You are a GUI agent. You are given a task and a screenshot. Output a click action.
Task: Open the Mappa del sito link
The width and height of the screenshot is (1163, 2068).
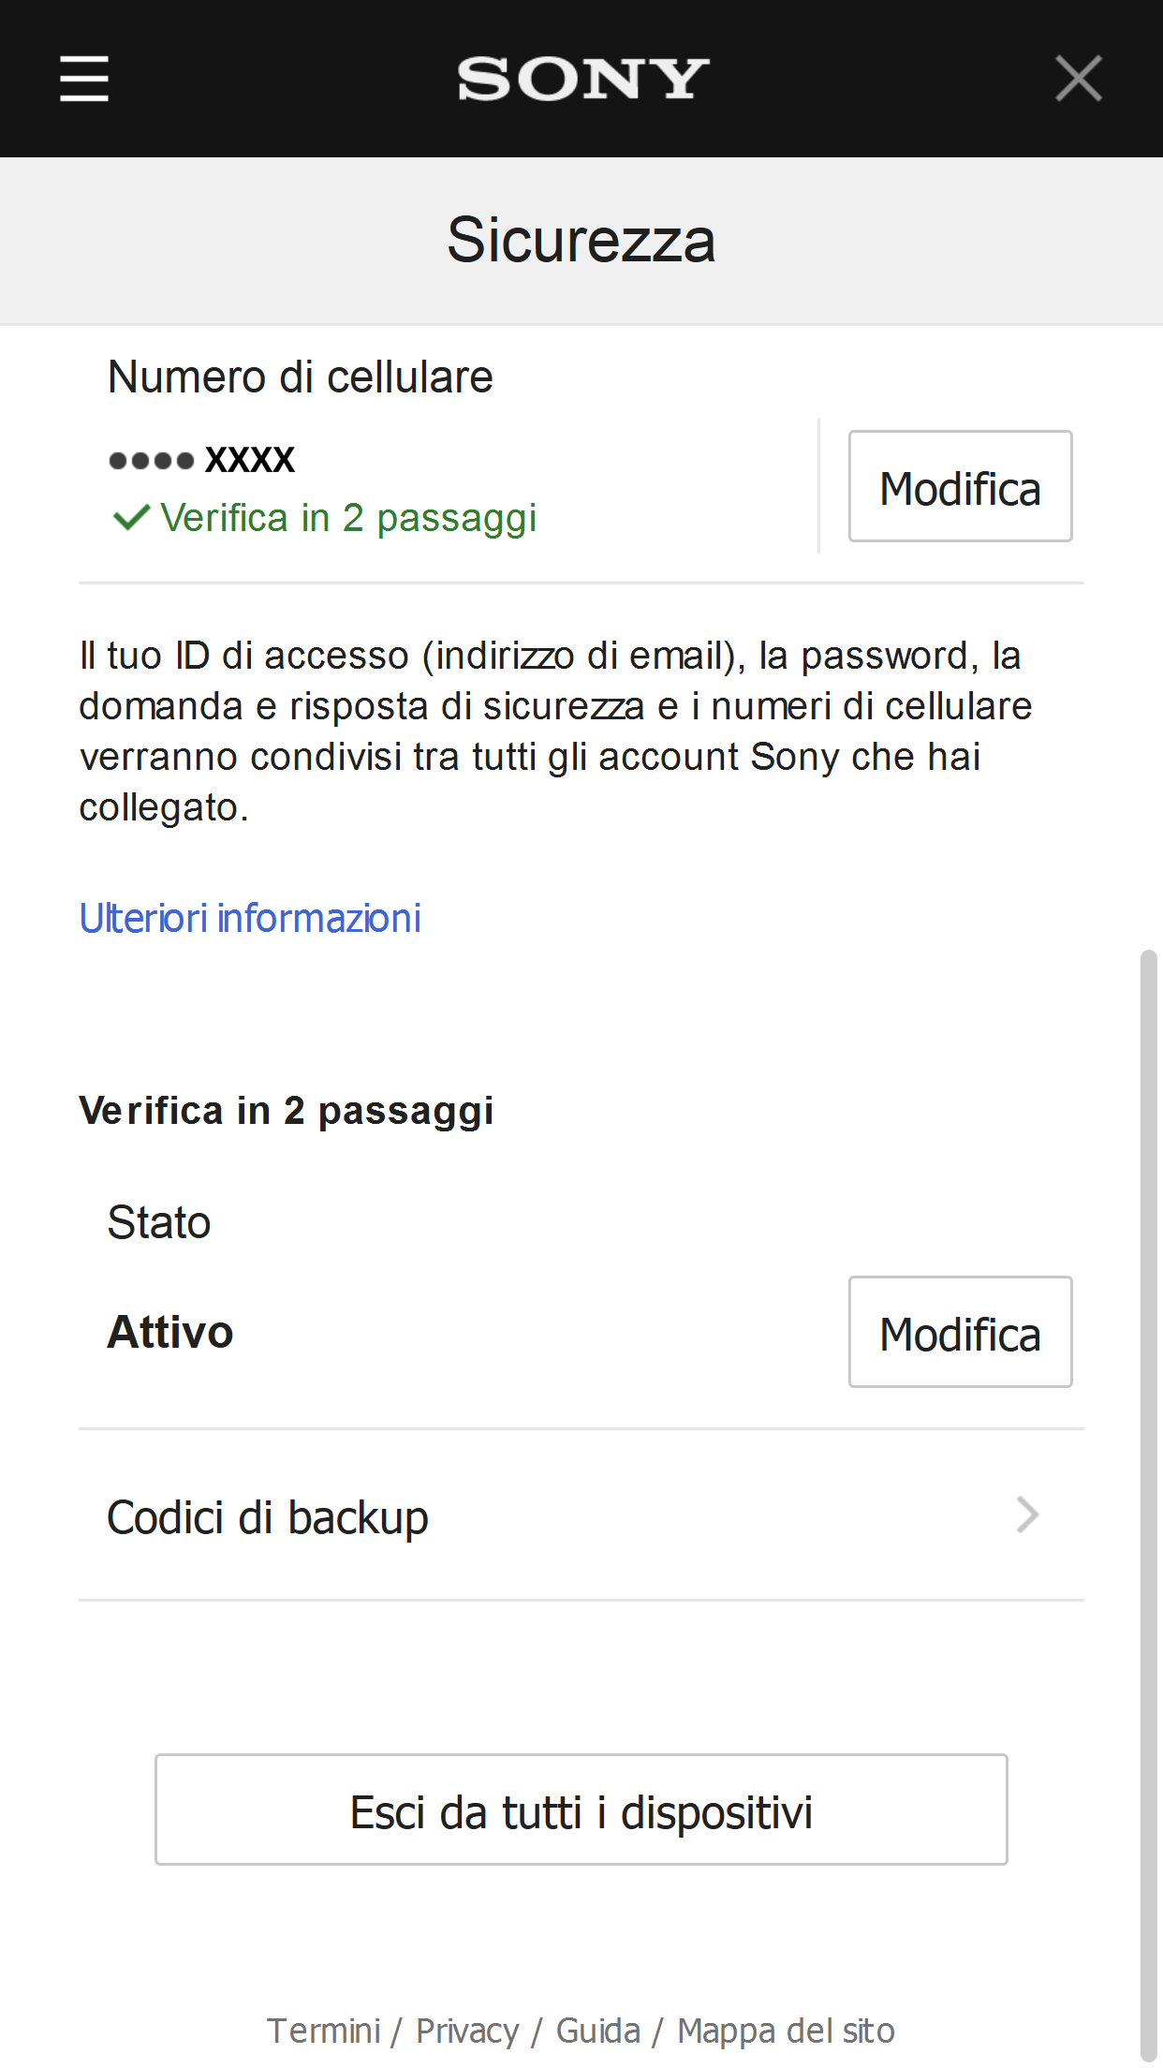click(x=786, y=2031)
